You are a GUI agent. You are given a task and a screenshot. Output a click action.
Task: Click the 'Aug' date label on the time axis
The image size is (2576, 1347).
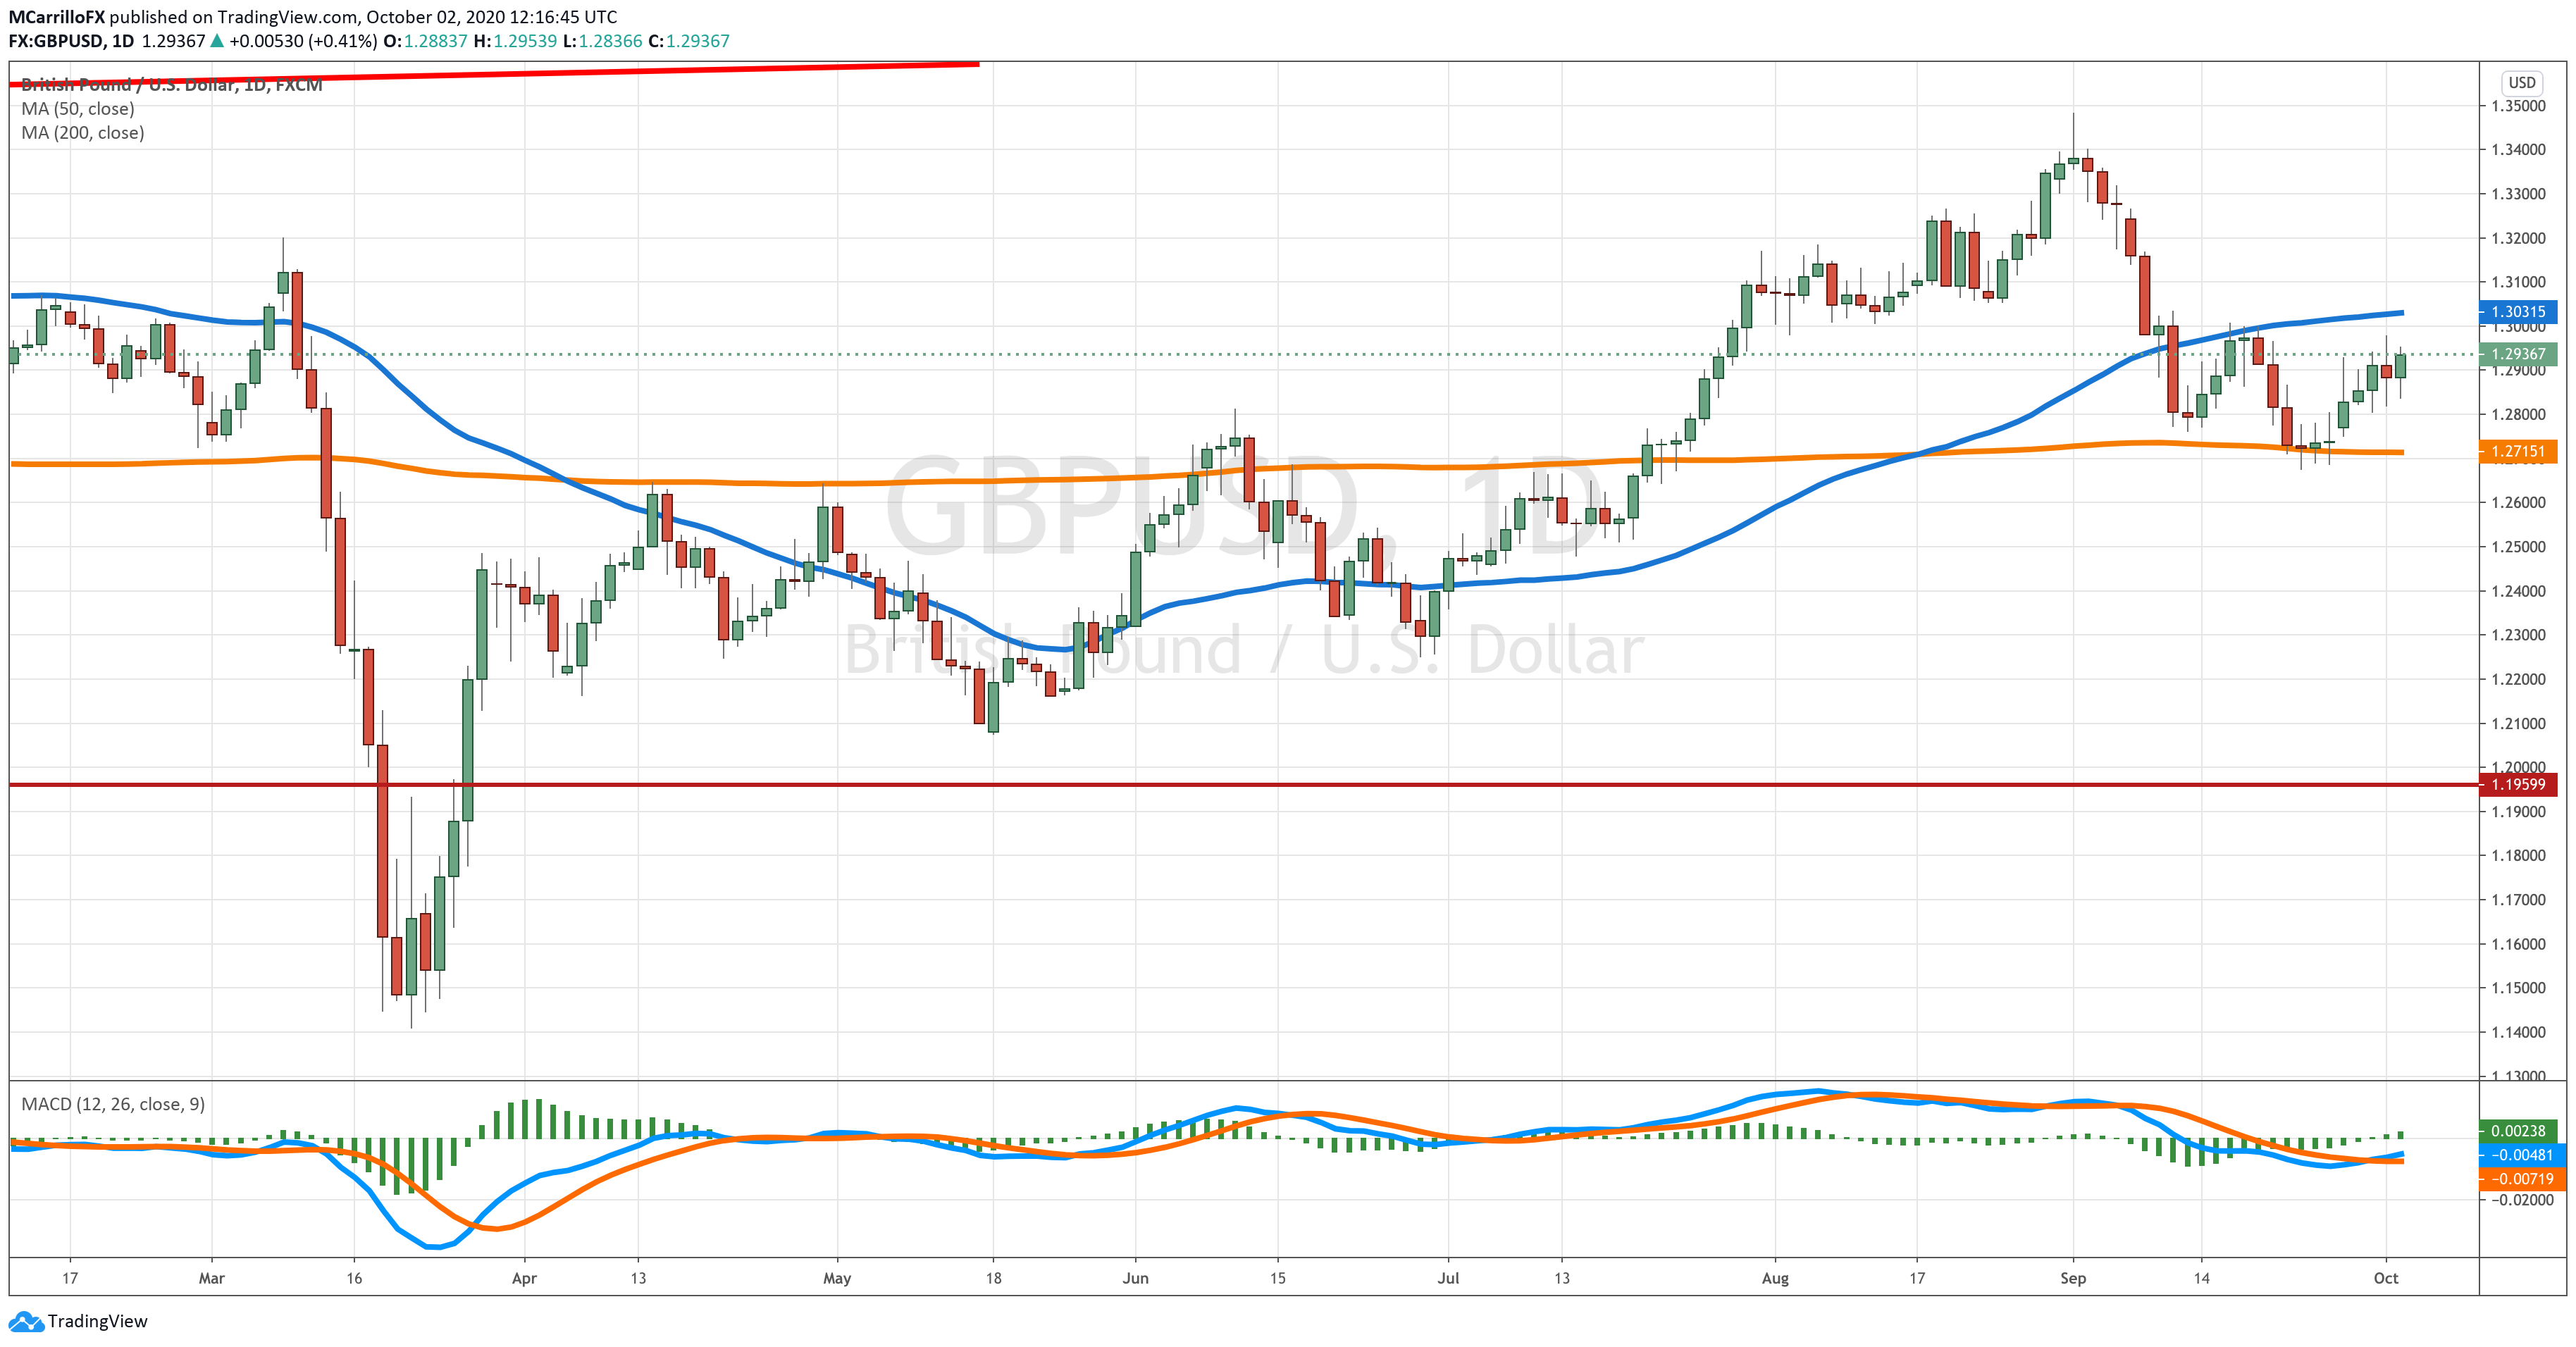point(1775,1278)
